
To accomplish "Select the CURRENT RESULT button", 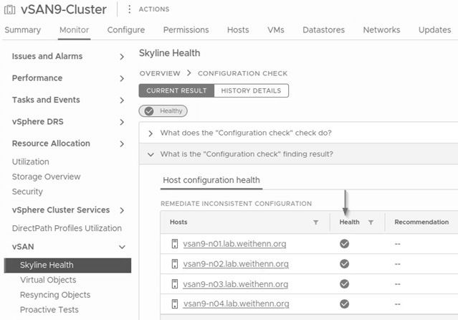I will pyautogui.click(x=176, y=90).
